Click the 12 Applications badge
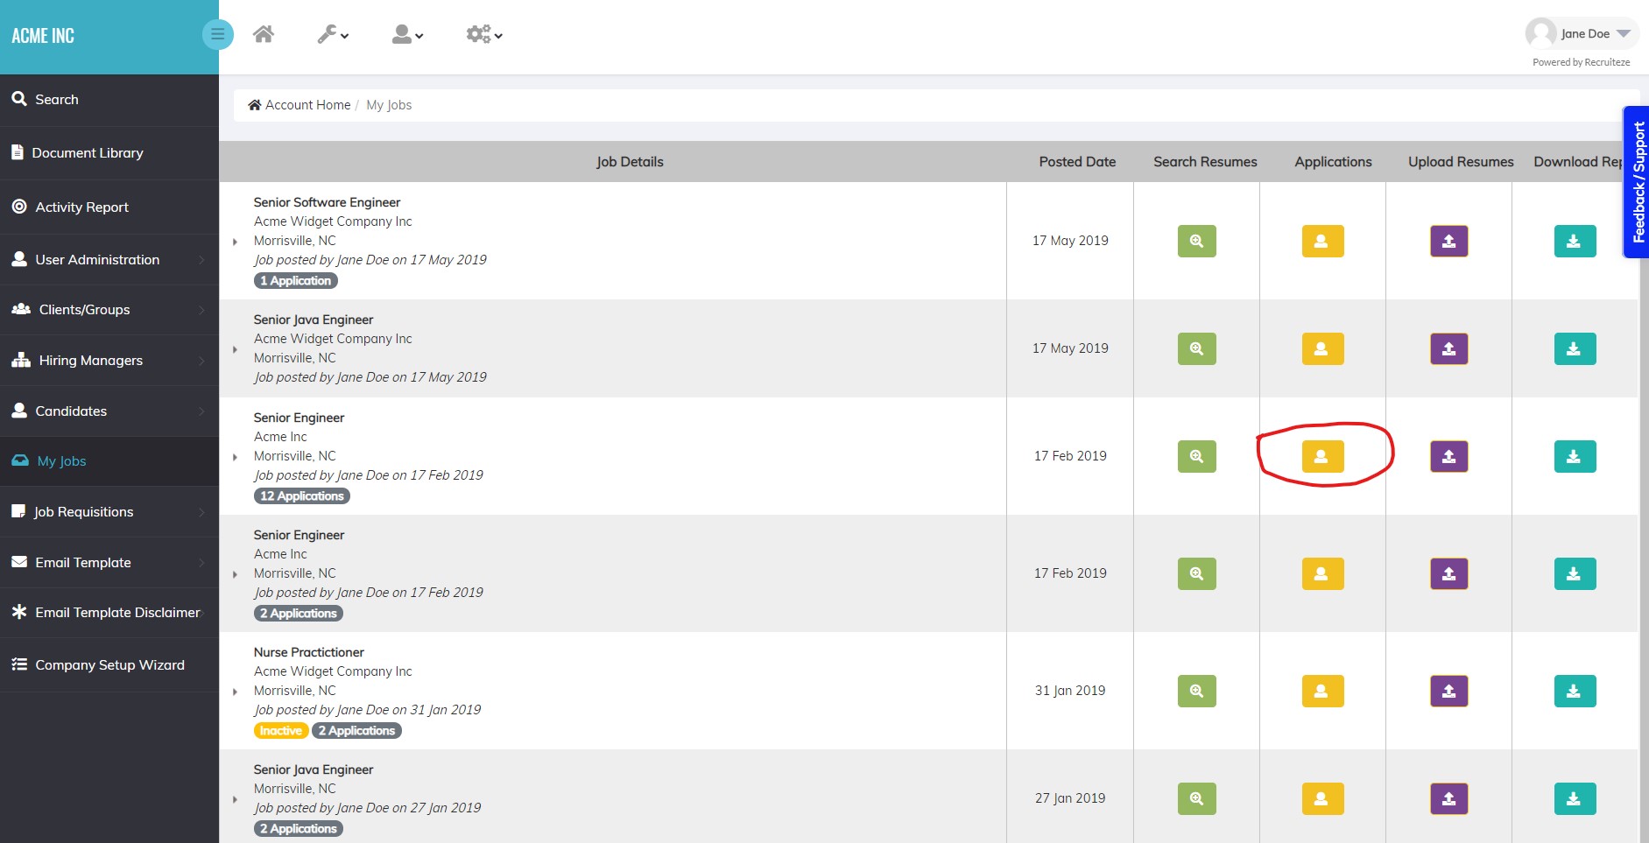The image size is (1649, 843). (301, 496)
